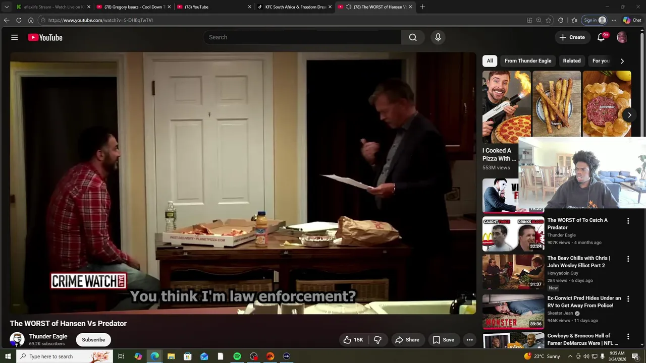This screenshot has height=363, width=646.
Task: Open browser extensions puzzle icon
Action: click(x=561, y=20)
